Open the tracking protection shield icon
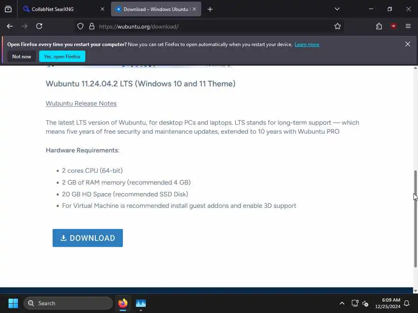 pyautogui.click(x=80, y=26)
